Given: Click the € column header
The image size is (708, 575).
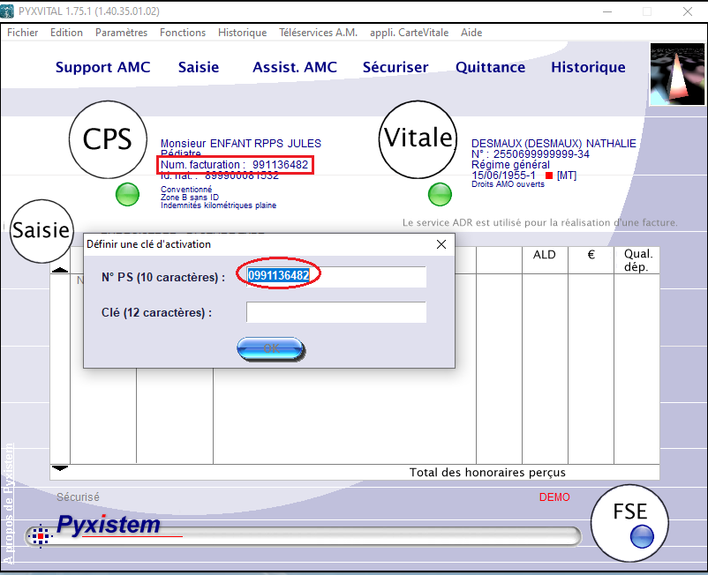Looking at the screenshot, I should 591,255.
